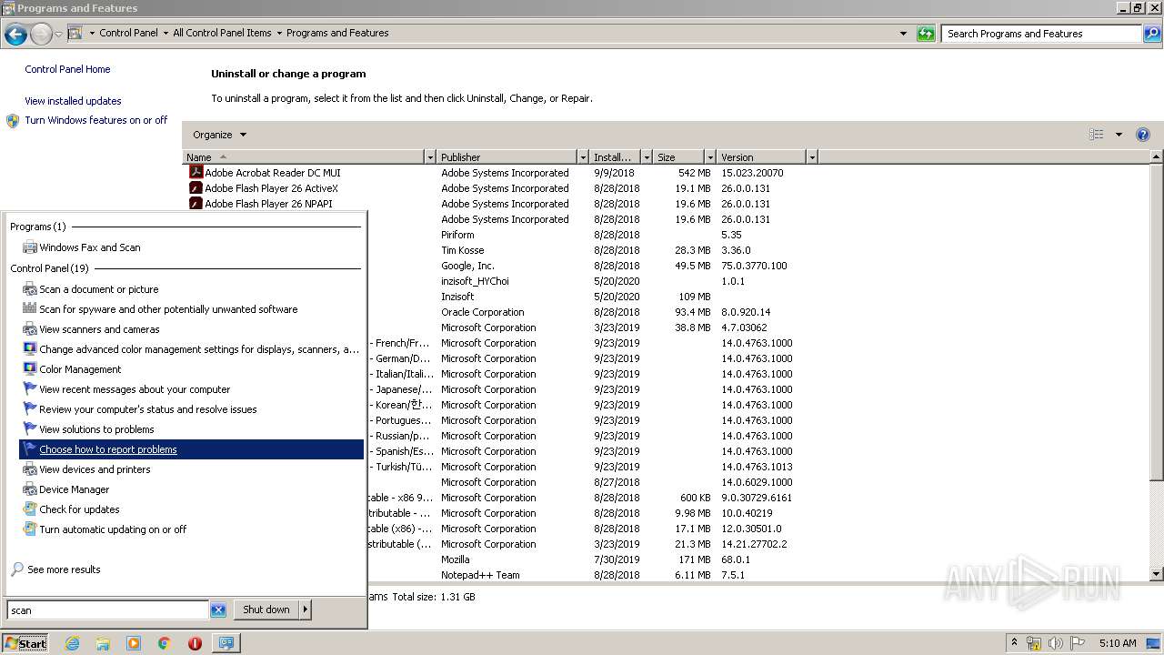The image size is (1164, 655).
Task: Sort the list by Publisher column header
Action: pos(507,157)
